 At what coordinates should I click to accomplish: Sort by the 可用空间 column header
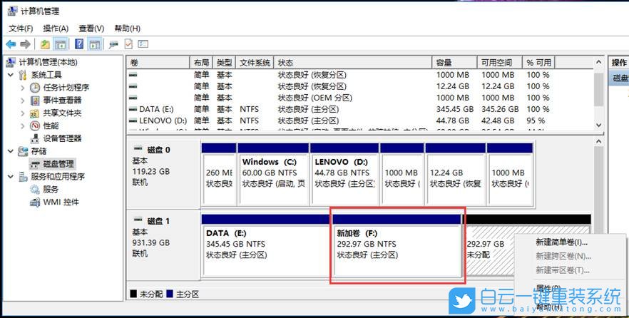click(x=500, y=63)
